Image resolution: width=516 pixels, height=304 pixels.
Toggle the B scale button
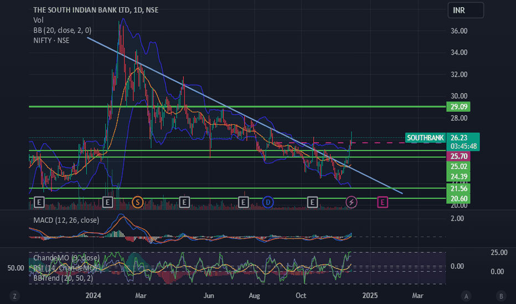click(501, 296)
